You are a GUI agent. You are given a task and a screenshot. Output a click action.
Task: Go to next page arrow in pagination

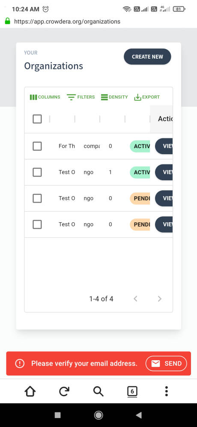160,299
